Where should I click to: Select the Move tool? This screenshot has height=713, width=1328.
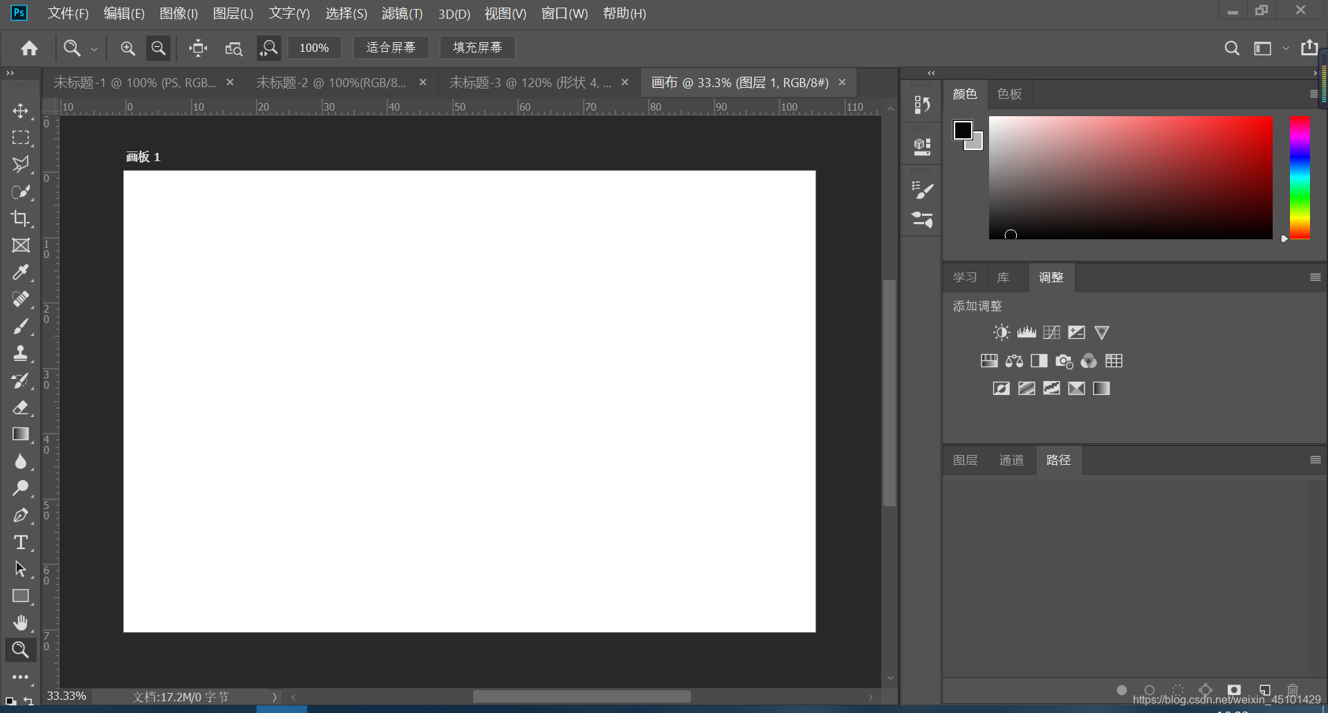(21, 111)
